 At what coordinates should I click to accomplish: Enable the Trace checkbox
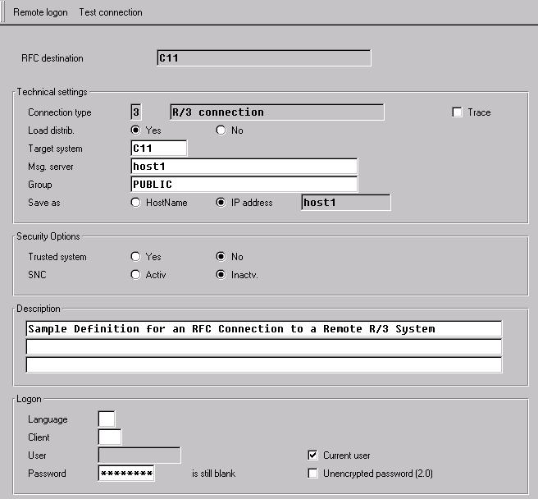[458, 112]
